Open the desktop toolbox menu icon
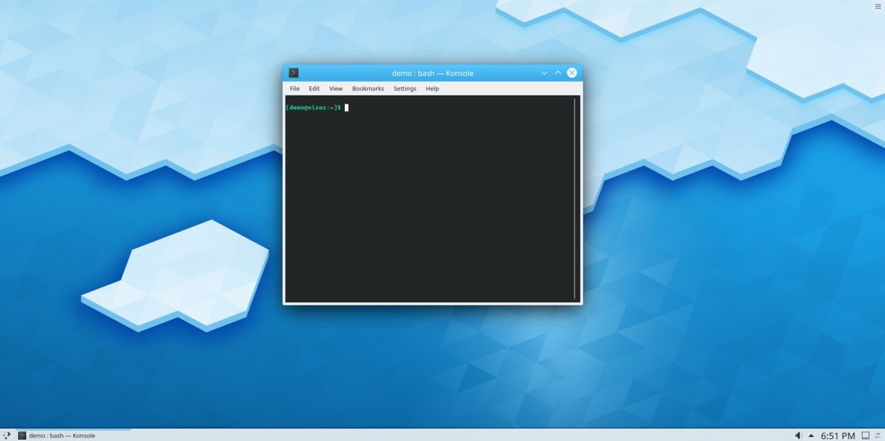 click(878, 6)
